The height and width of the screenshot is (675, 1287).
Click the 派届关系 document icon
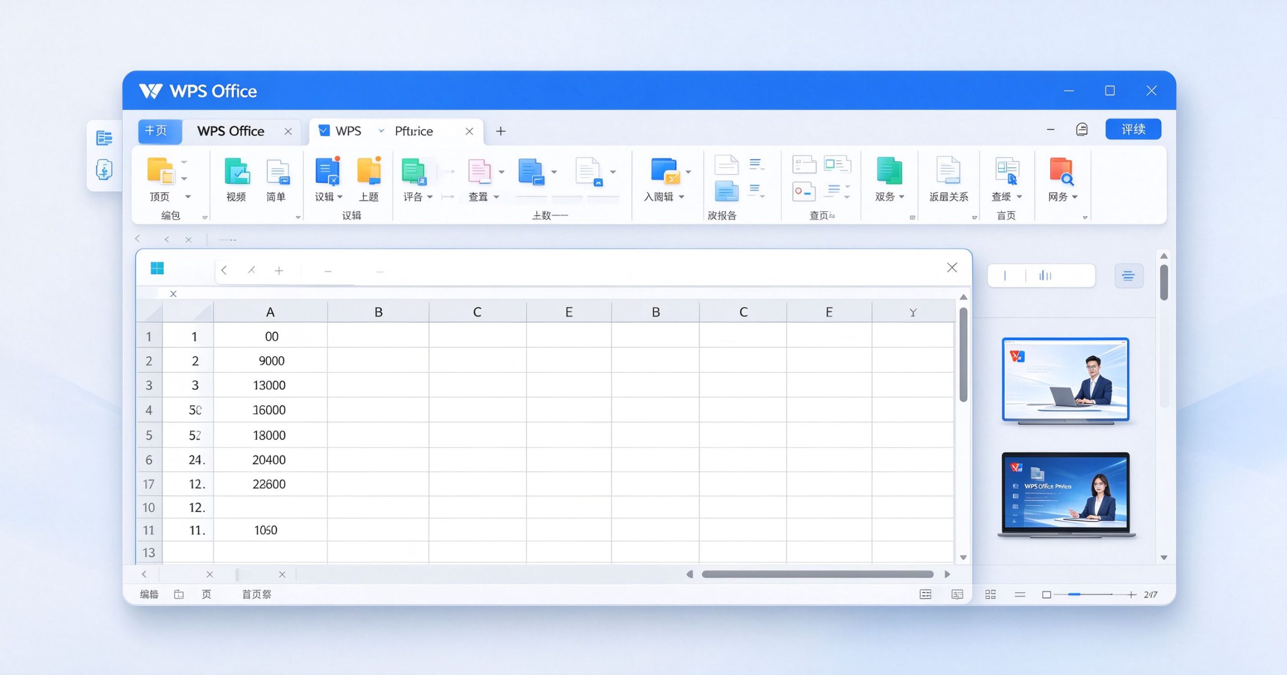(948, 171)
